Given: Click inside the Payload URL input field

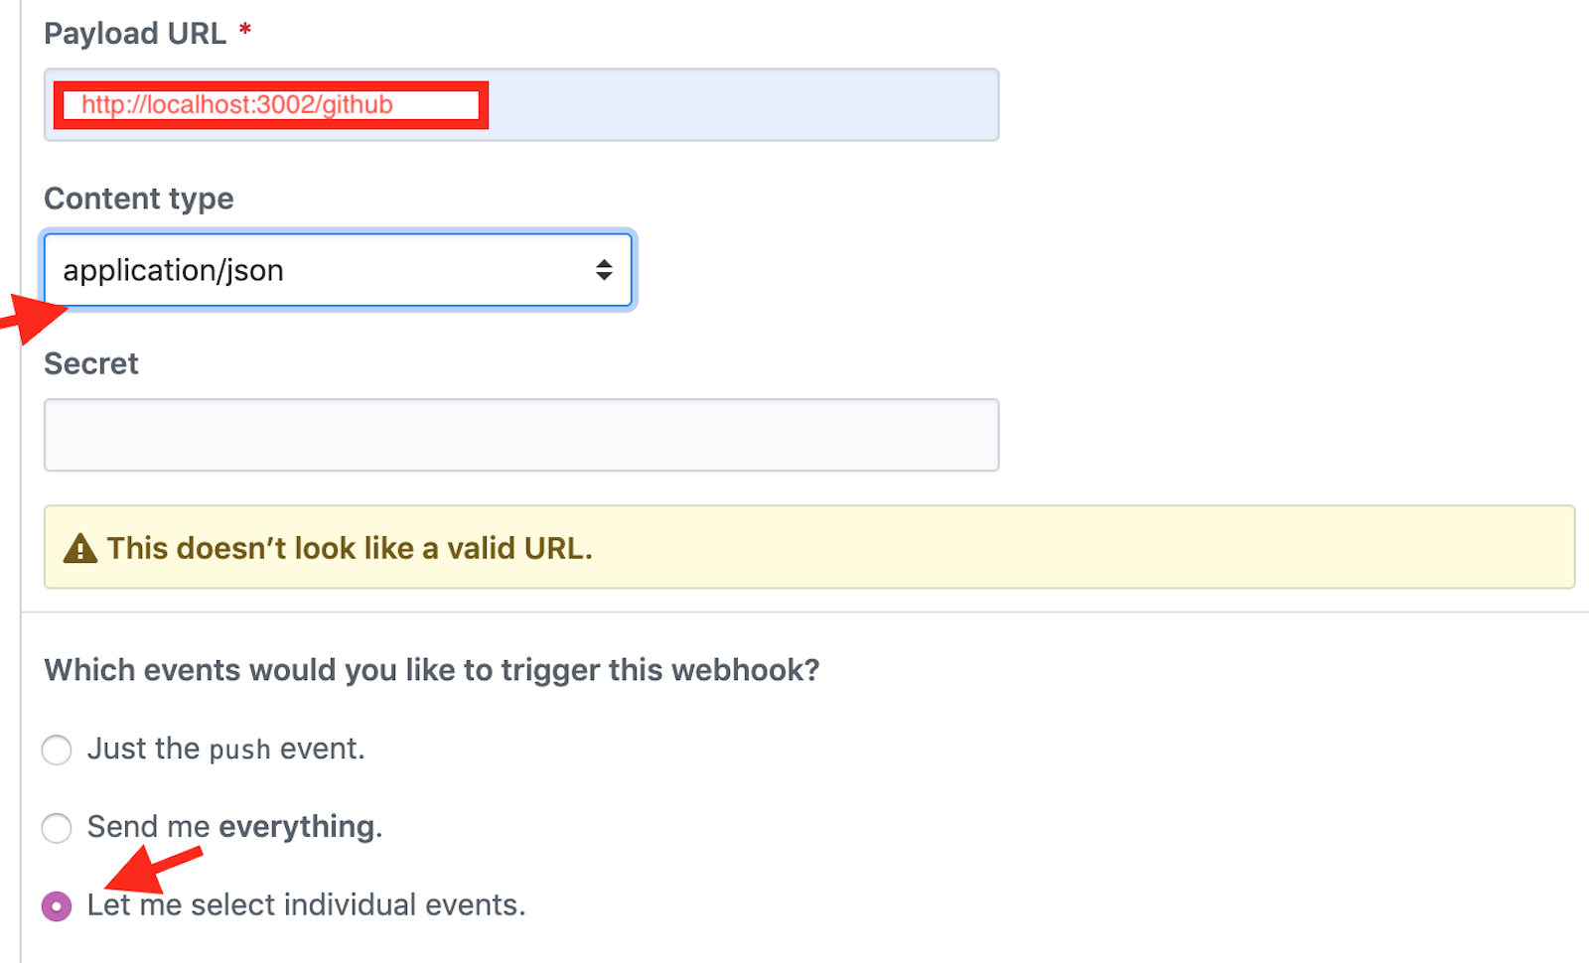Looking at the screenshot, I should [x=695, y=104].
